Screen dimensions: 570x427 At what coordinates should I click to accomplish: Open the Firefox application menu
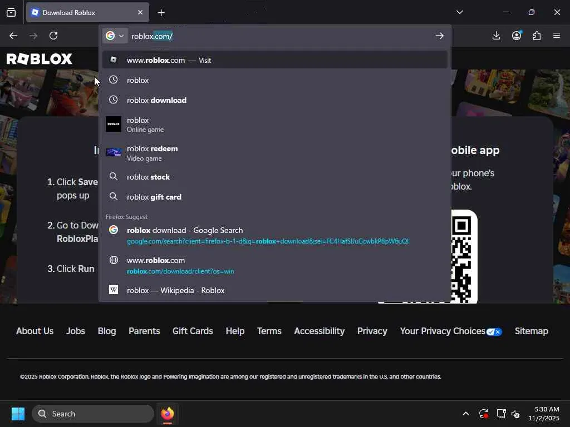click(x=557, y=36)
